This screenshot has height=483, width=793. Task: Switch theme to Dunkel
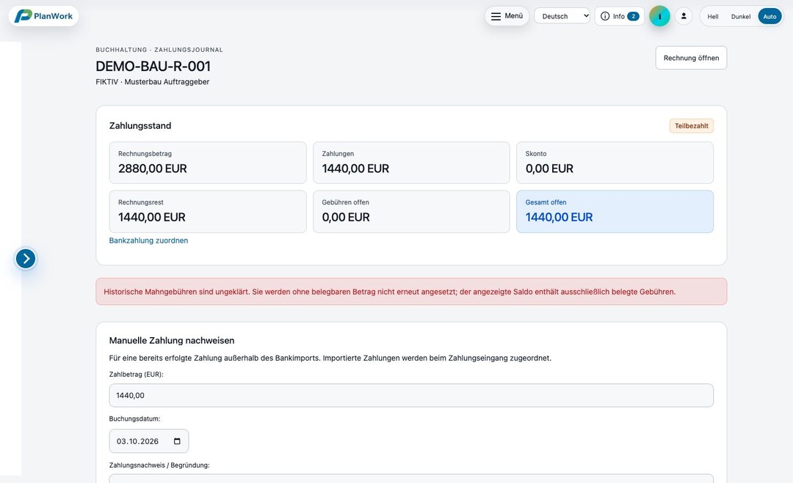[x=741, y=17]
